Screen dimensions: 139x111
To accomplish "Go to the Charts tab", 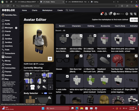I will tap(34, 10).
